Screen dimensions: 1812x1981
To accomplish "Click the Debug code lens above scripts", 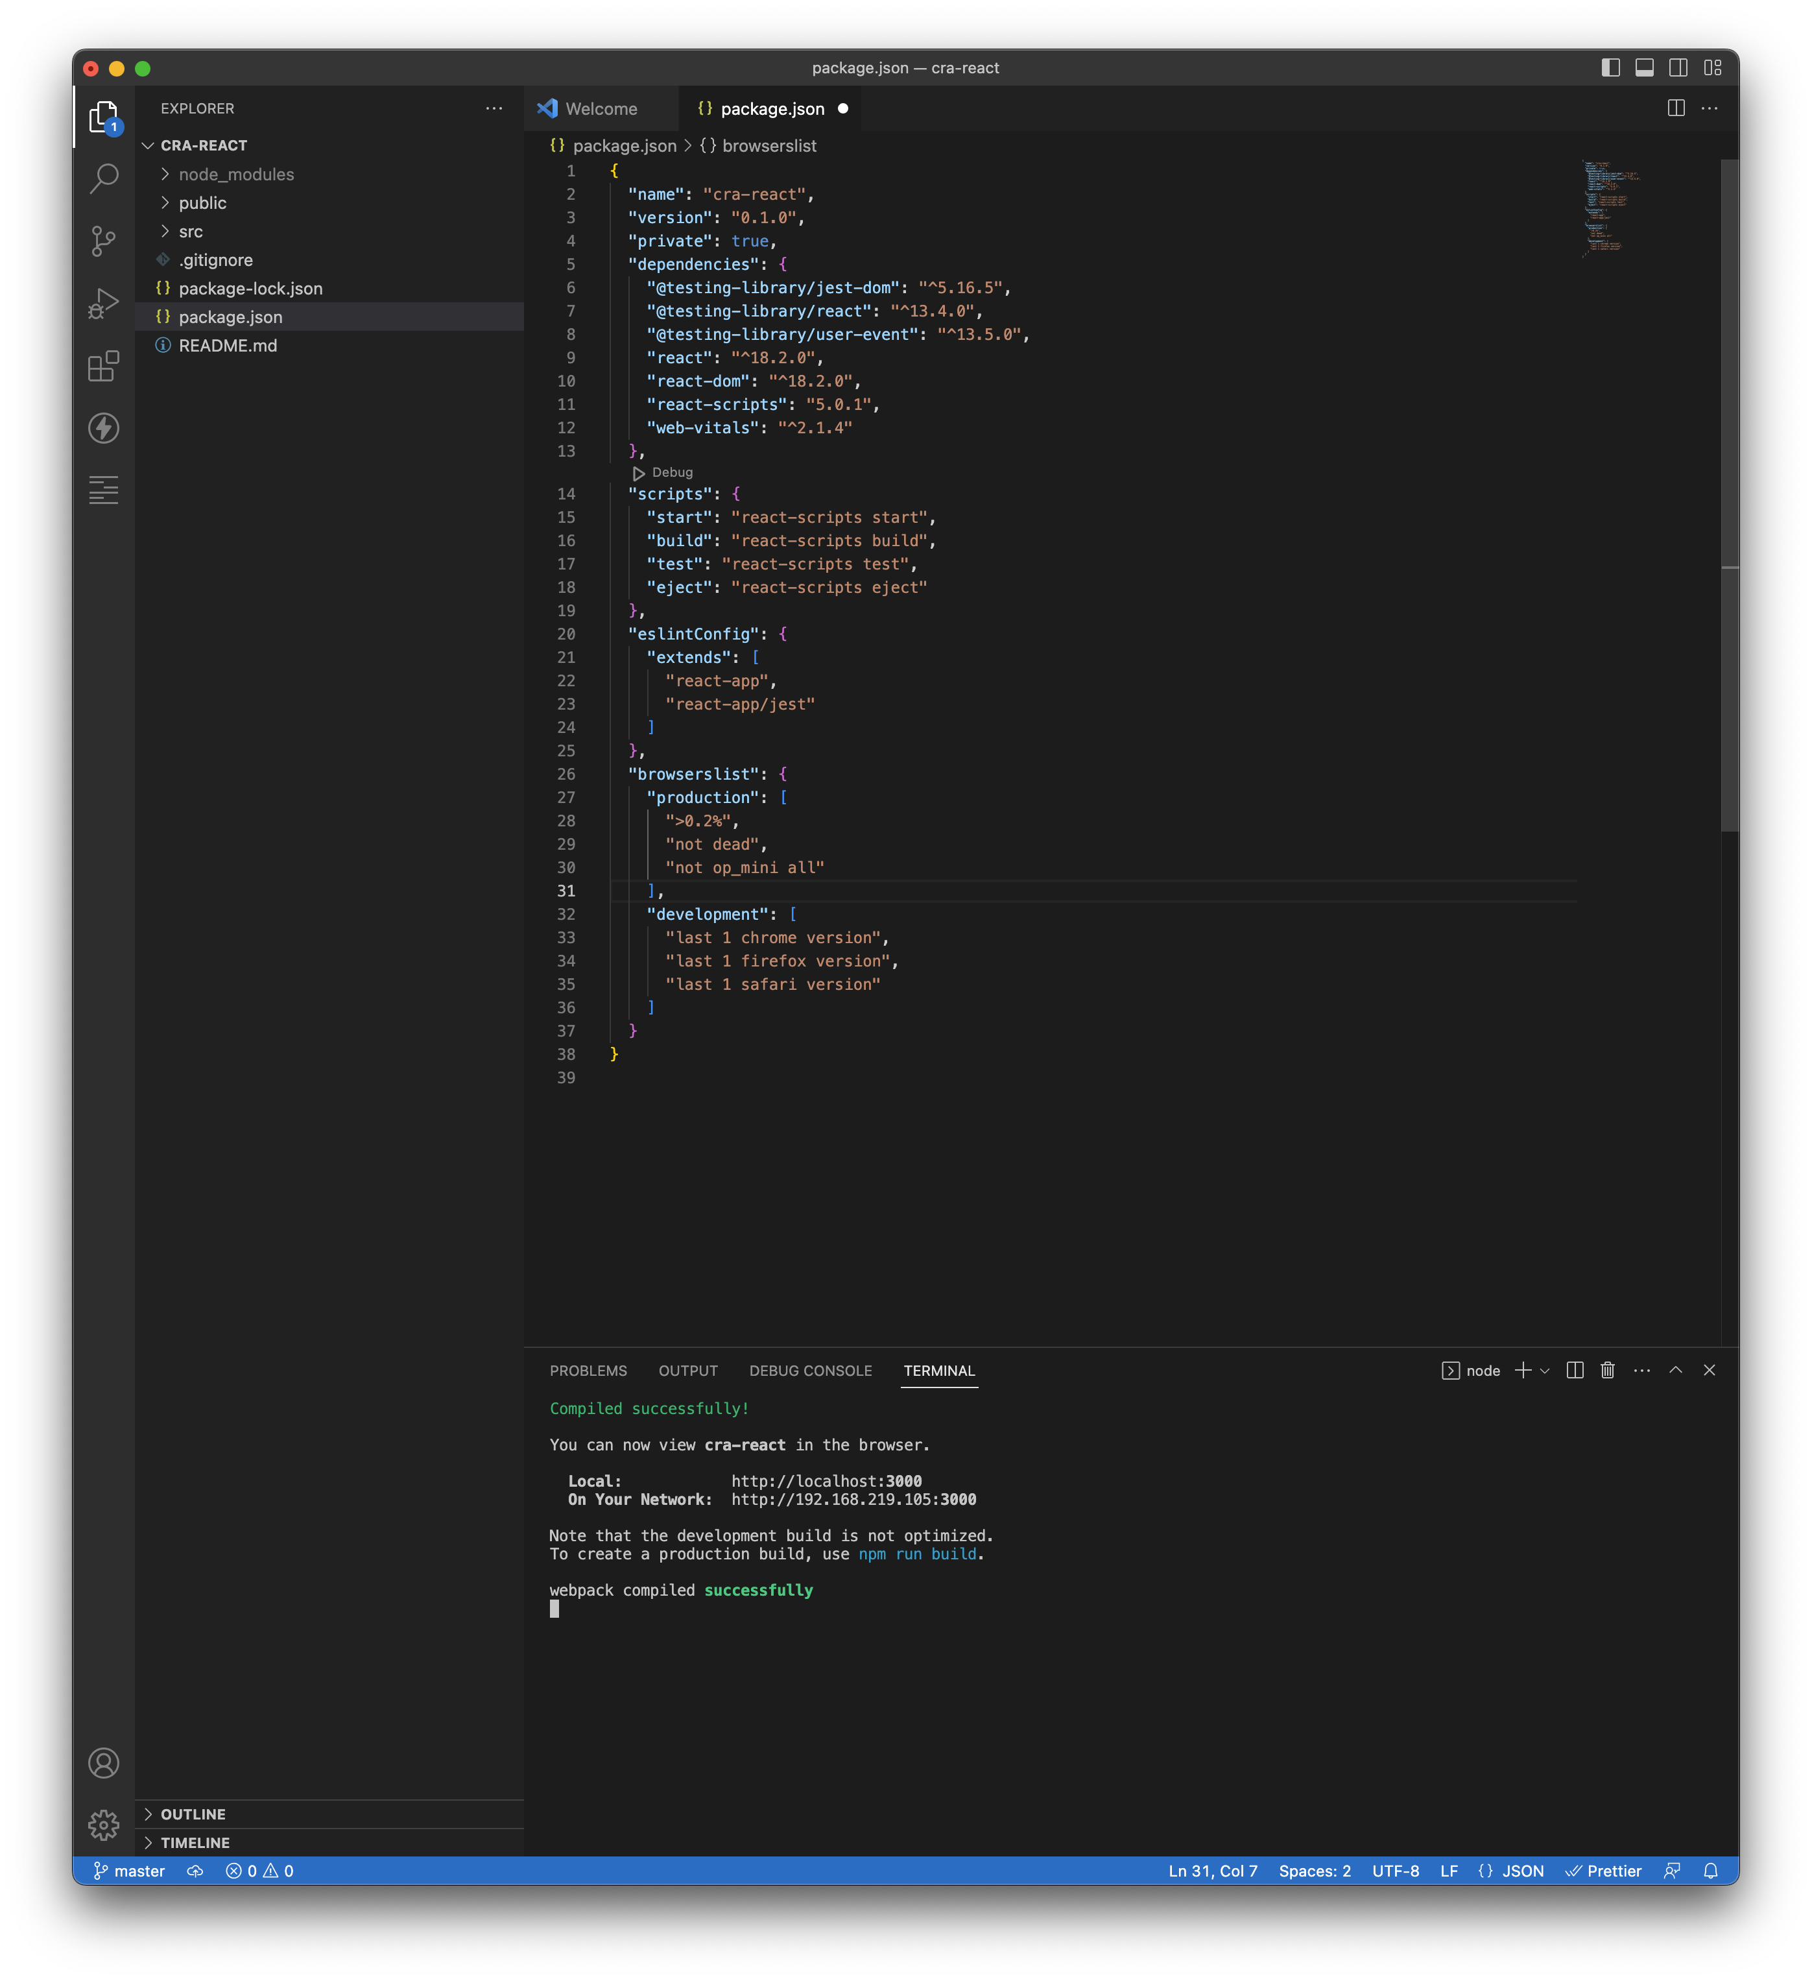I will 671,473.
